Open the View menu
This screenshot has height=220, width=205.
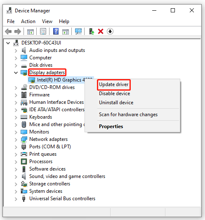(47, 21)
